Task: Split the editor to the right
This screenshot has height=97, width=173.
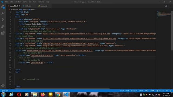Action: [x=166, y=6]
